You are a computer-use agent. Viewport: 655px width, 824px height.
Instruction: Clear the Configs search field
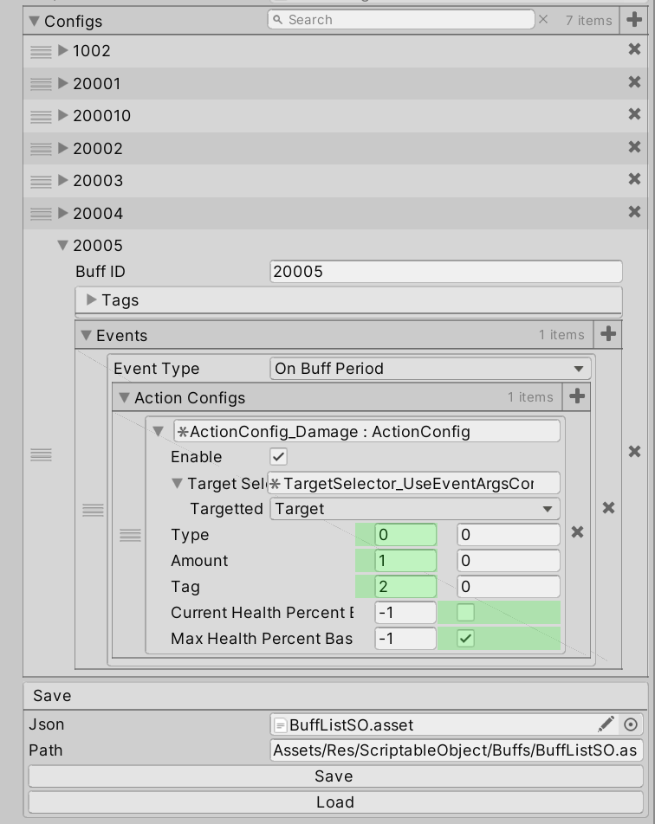click(543, 19)
